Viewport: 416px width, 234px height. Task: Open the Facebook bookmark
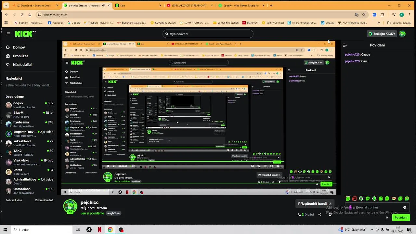(x=56, y=23)
